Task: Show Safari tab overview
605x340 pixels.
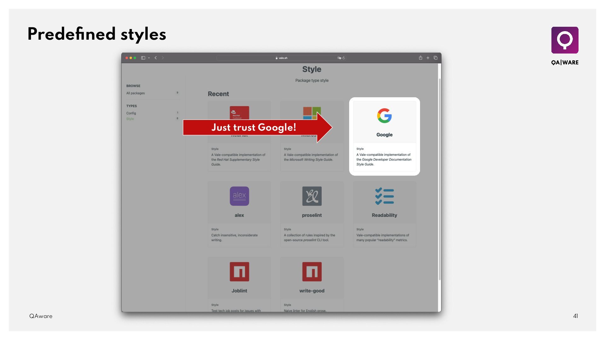Action: pyautogui.click(x=435, y=58)
